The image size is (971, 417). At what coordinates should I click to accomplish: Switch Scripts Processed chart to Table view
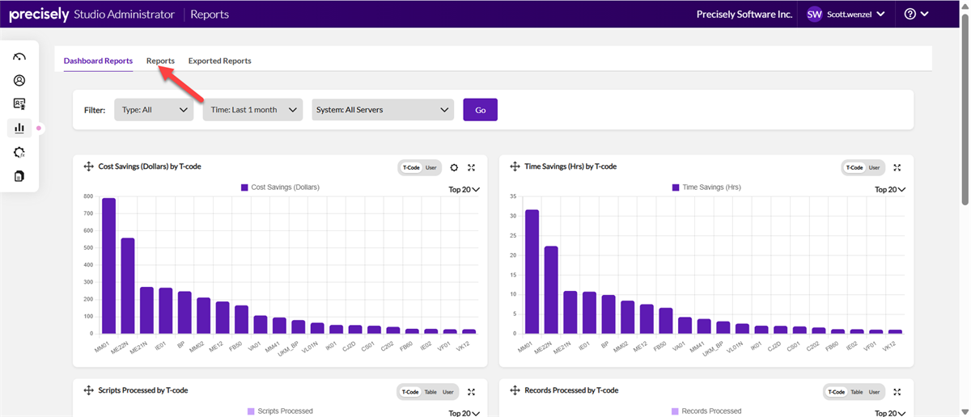tap(430, 392)
